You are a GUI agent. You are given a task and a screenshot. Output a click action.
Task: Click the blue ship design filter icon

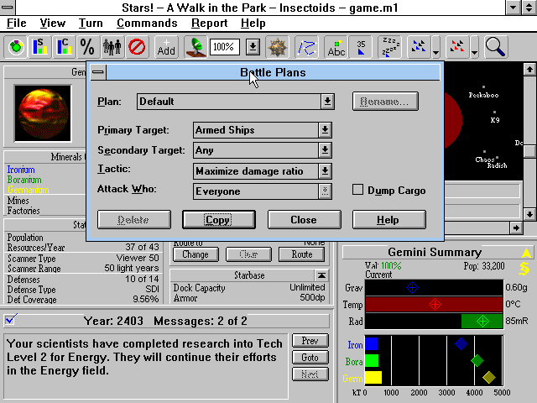[x=419, y=47]
